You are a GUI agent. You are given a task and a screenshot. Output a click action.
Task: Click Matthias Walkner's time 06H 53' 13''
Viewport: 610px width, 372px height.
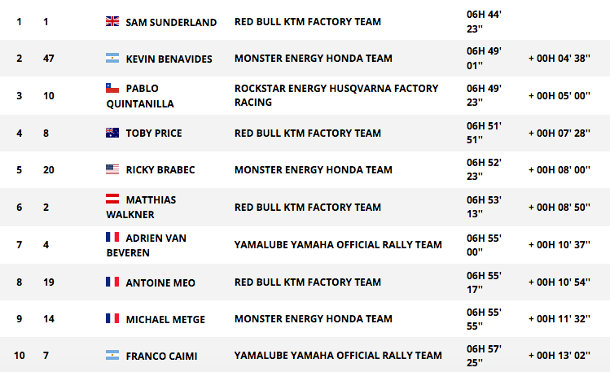coord(484,207)
